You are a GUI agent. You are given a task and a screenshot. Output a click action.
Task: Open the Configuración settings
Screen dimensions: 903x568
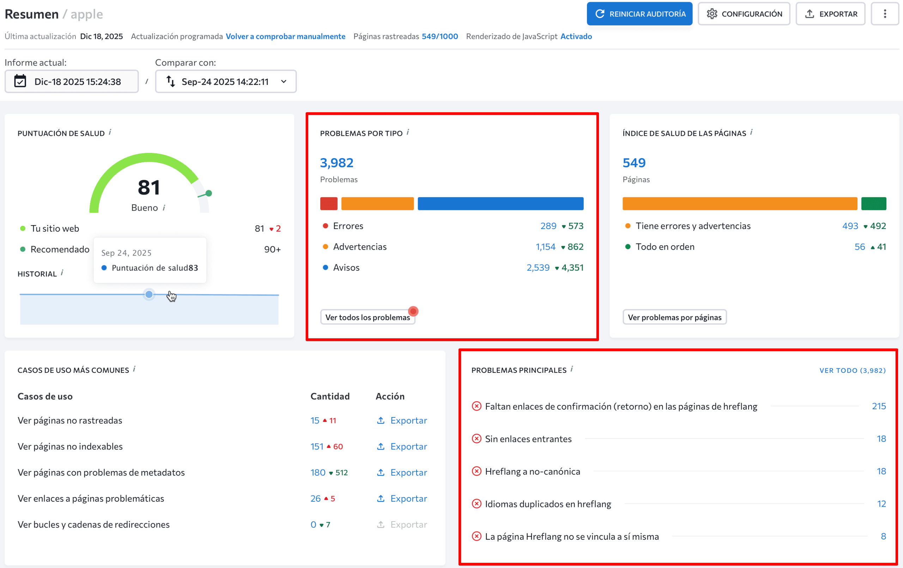tap(744, 14)
